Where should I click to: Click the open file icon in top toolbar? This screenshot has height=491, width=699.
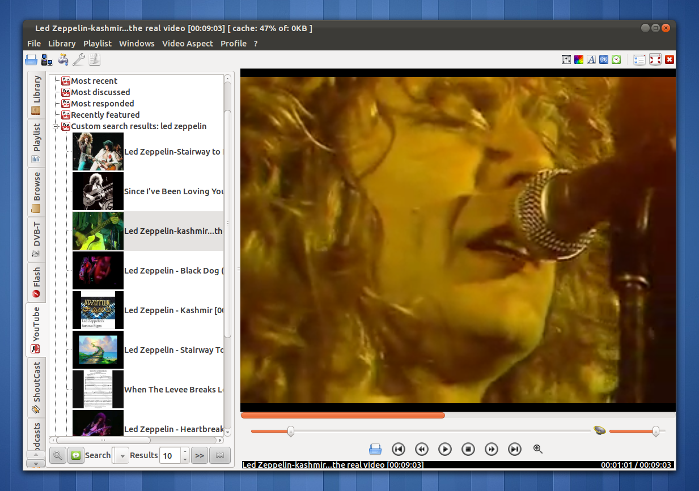31,59
